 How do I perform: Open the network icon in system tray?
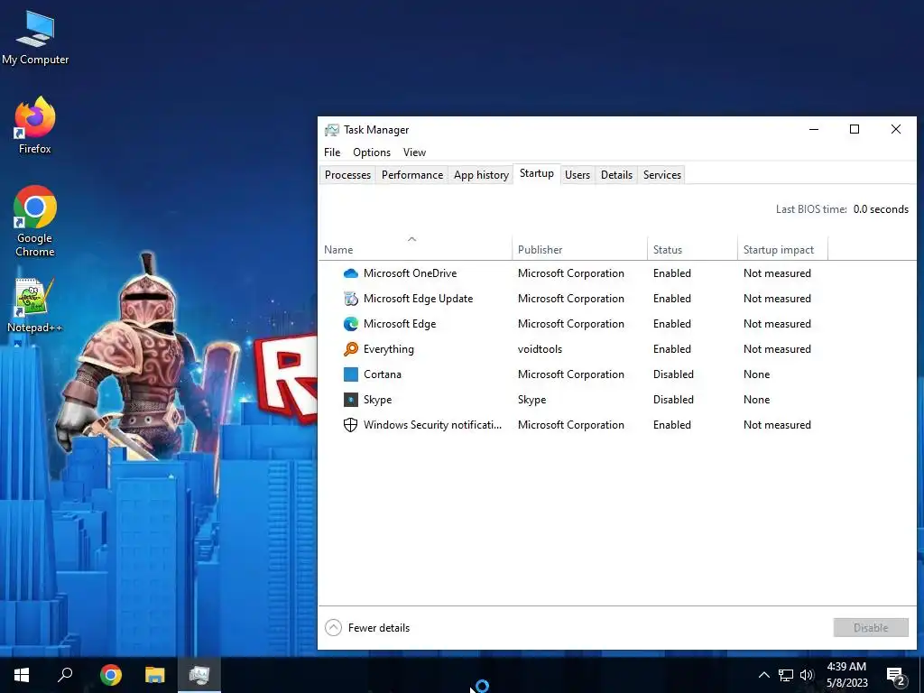pyautogui.click(x=786, y=675)
